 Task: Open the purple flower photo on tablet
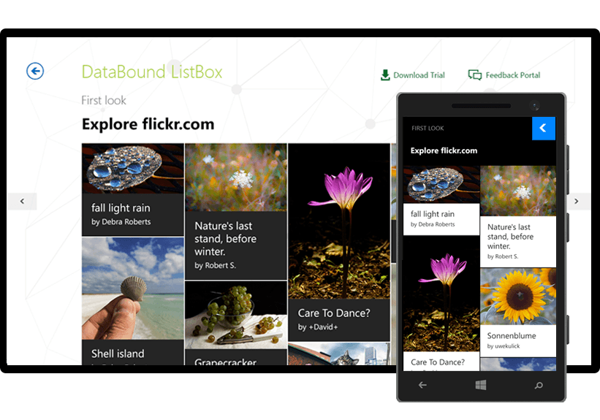point(339,221)
